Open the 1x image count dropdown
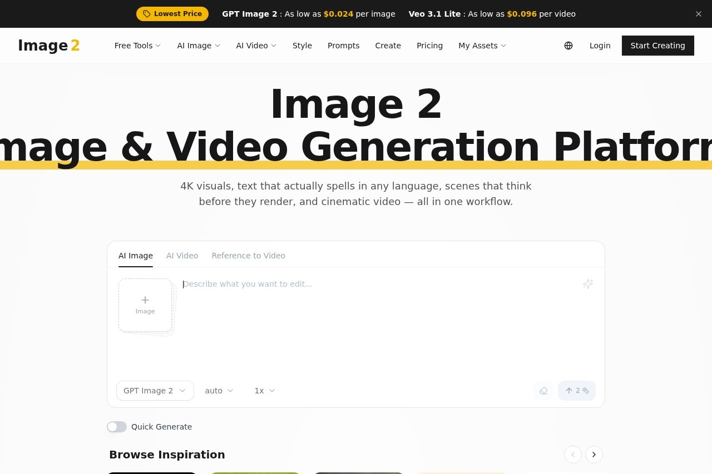 click(x=265, y=391)
